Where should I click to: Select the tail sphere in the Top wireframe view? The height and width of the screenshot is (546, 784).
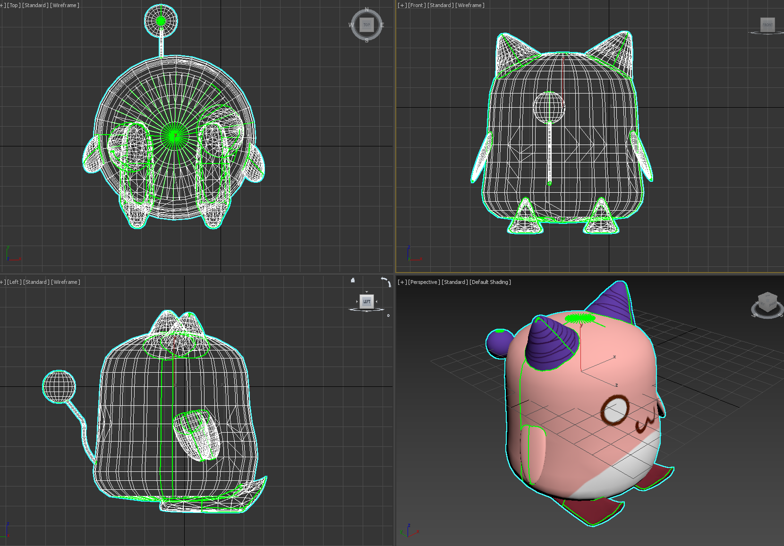[x=161, y=21]
